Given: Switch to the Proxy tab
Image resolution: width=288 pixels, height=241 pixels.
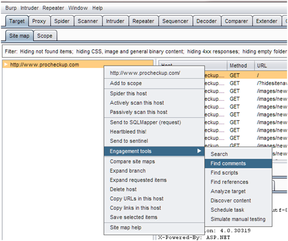Looking at the screenshot, I should (x=39, y=21).
